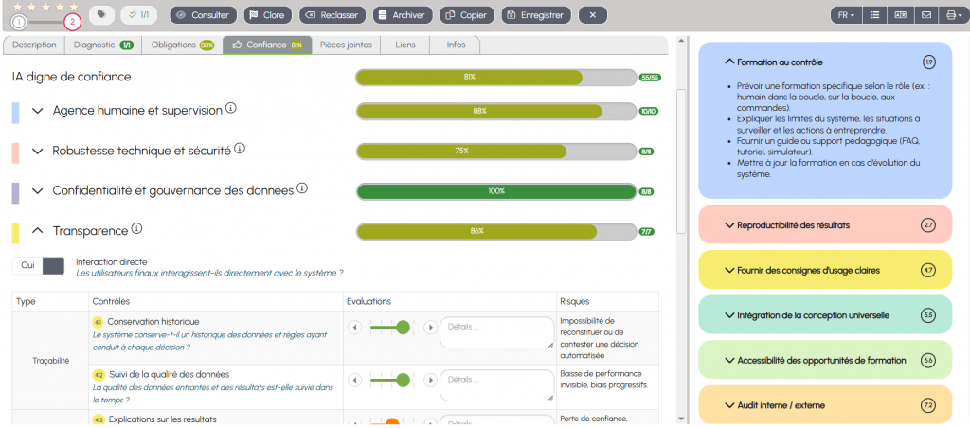
Task: Collapse the Transparence section
Action: (x=38, y=231)
